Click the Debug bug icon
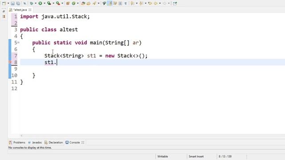 (32, 3)
